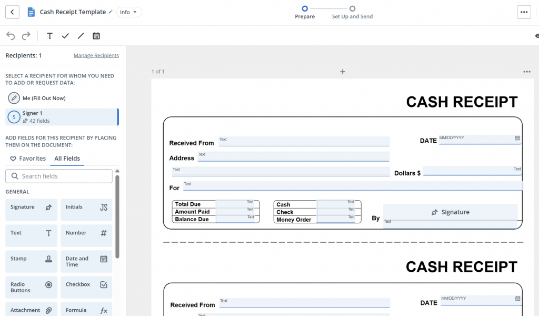Choose the Attachment field
The image size is (539, 316).
pyautogui.click(x=31, y=310)
